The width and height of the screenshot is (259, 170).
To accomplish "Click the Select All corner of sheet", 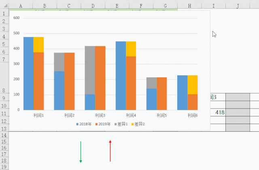I will coord(4,6).
